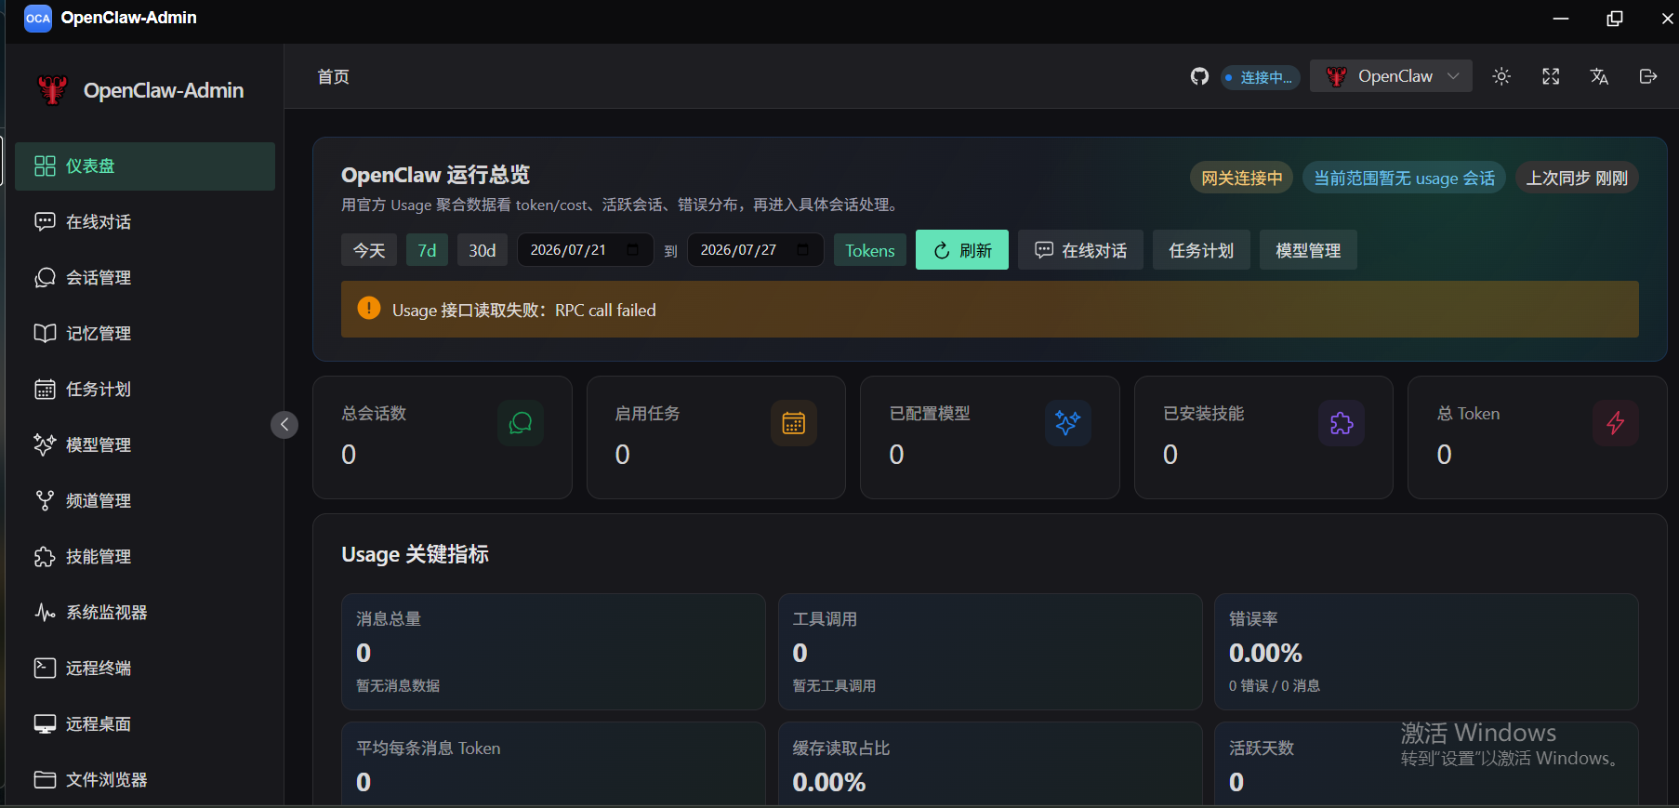Select 仪表盘 in the sidebar
This screenshot has height=808, width=1679.
[145, 166]
